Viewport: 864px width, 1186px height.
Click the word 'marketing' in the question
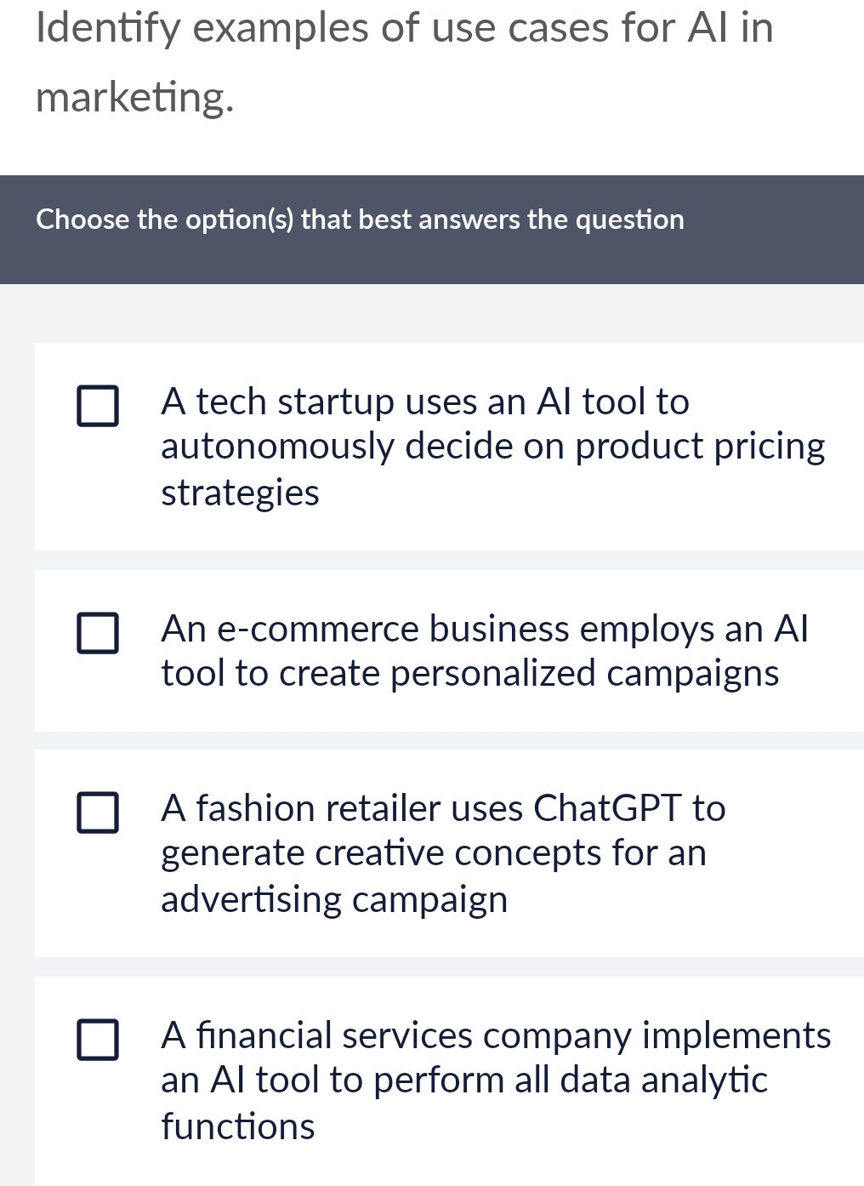132,96
